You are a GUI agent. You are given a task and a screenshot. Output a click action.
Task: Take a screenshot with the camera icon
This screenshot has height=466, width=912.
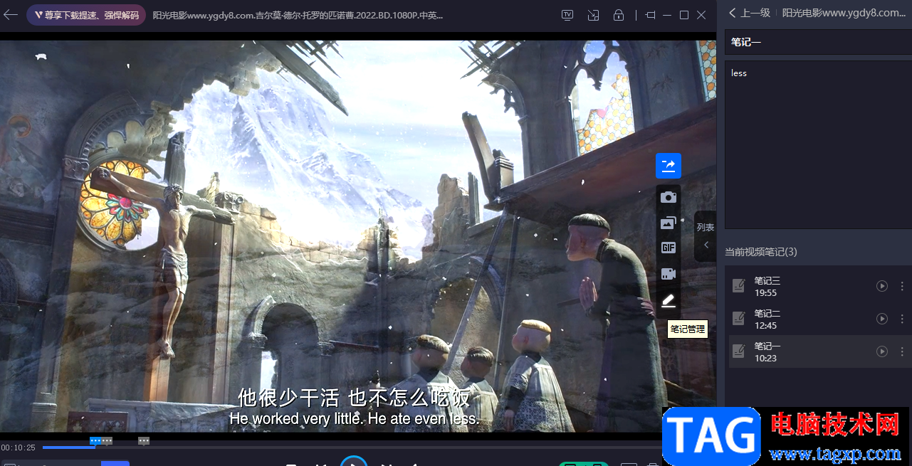pos(669,197)
